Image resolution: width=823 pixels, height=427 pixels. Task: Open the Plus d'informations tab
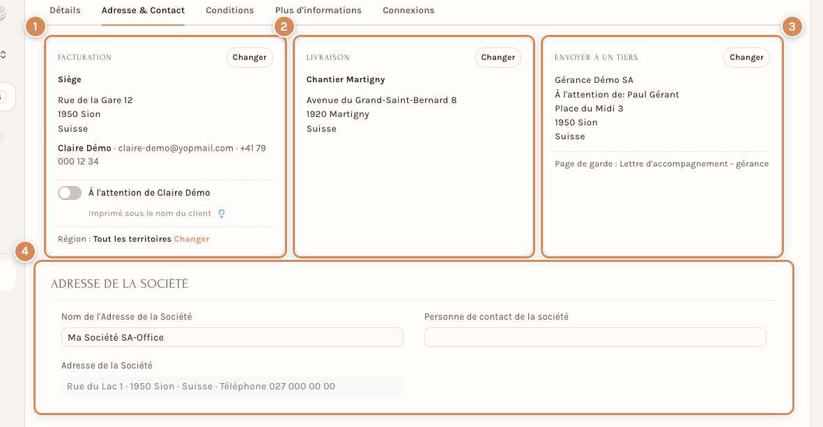pyautogui.click(x=318, y=10)
